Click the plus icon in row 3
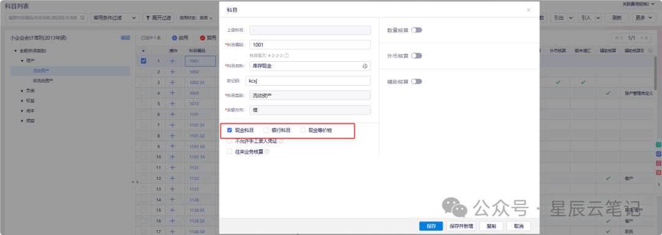Viewport: 662px width, 235px height. 172,82
